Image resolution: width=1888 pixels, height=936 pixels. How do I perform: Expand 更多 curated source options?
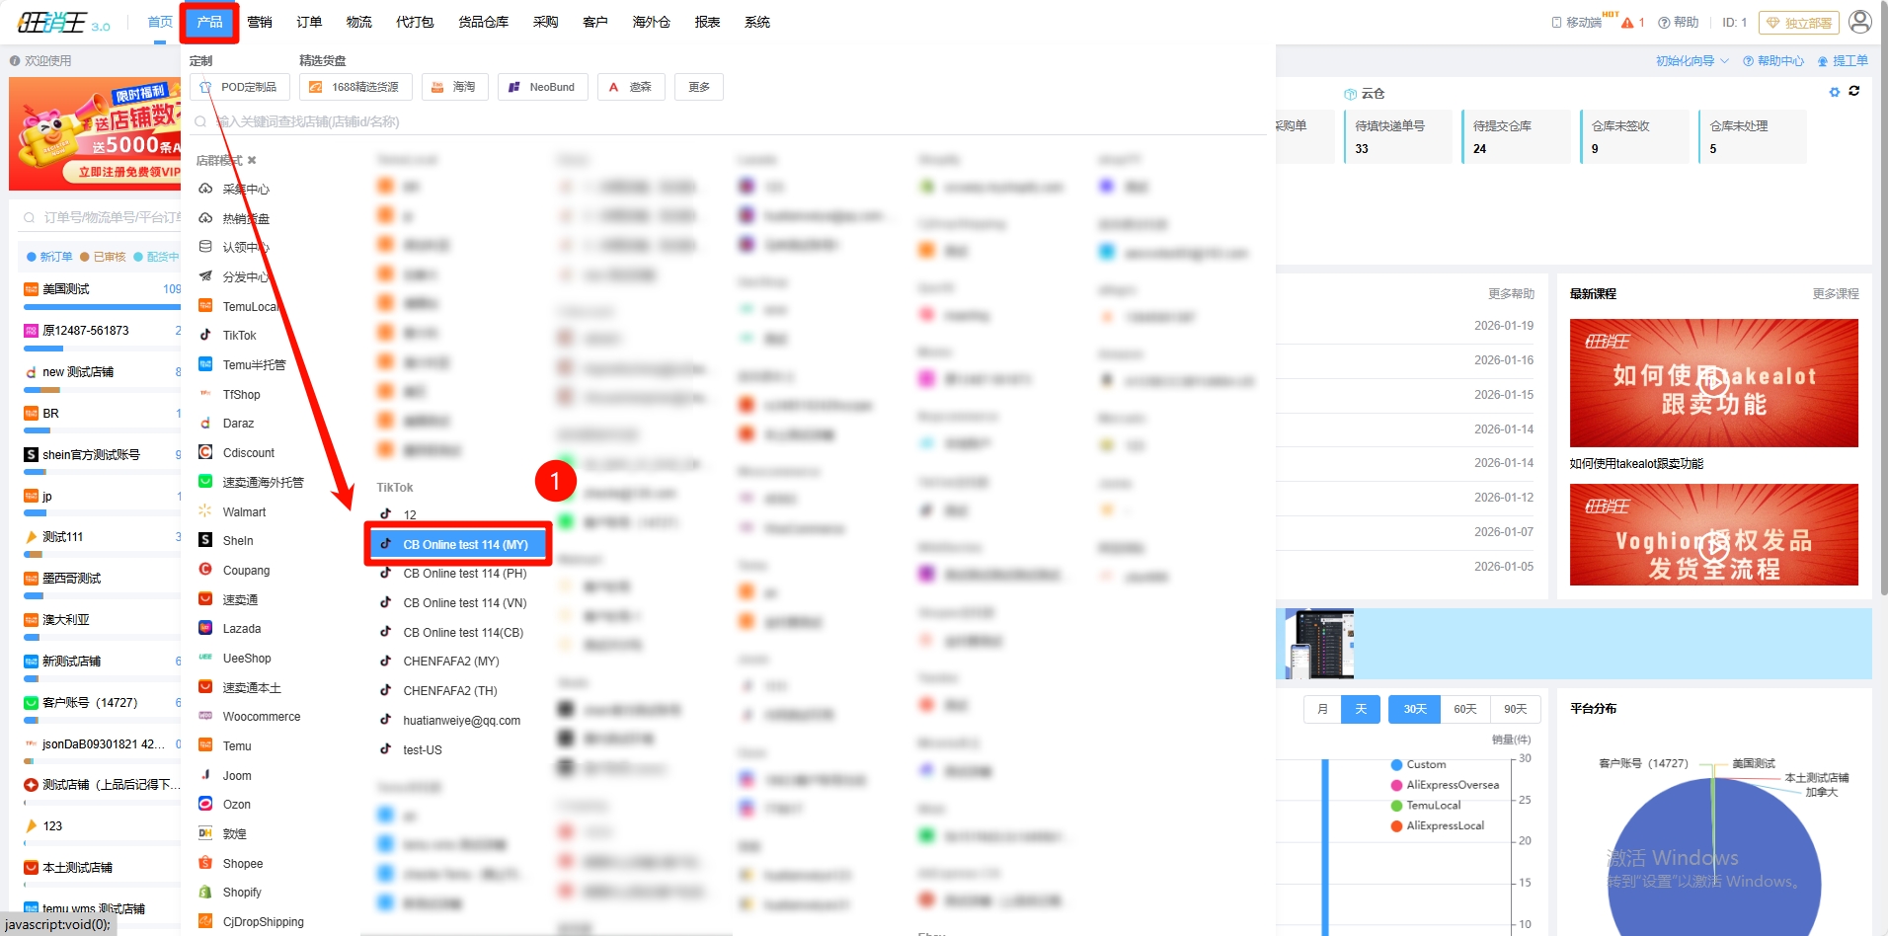tap(699, 87)
